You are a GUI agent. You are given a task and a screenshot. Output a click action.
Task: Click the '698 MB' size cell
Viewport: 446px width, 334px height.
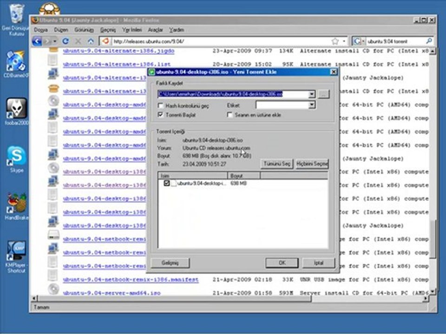click(238, 183)
